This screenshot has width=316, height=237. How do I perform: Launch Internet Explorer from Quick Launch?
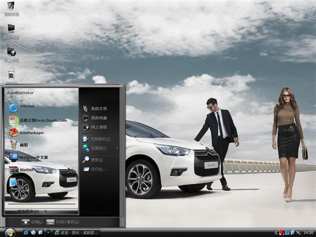pos(26,233)
